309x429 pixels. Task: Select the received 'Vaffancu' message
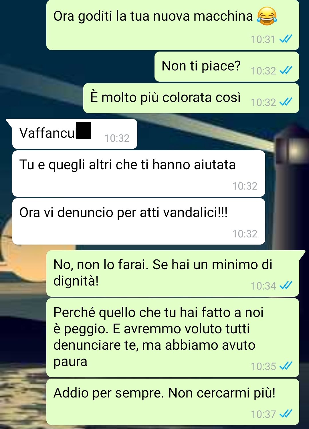pyautogui.click(x=75, y=134)
